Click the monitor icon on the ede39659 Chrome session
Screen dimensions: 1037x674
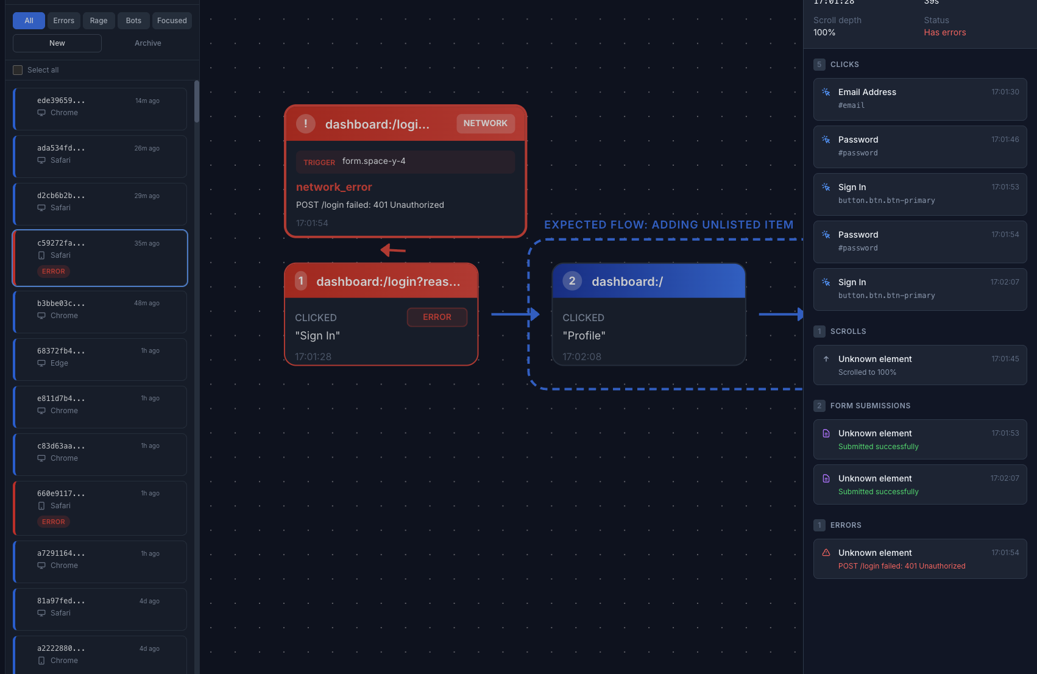click(x=41, y=113)
